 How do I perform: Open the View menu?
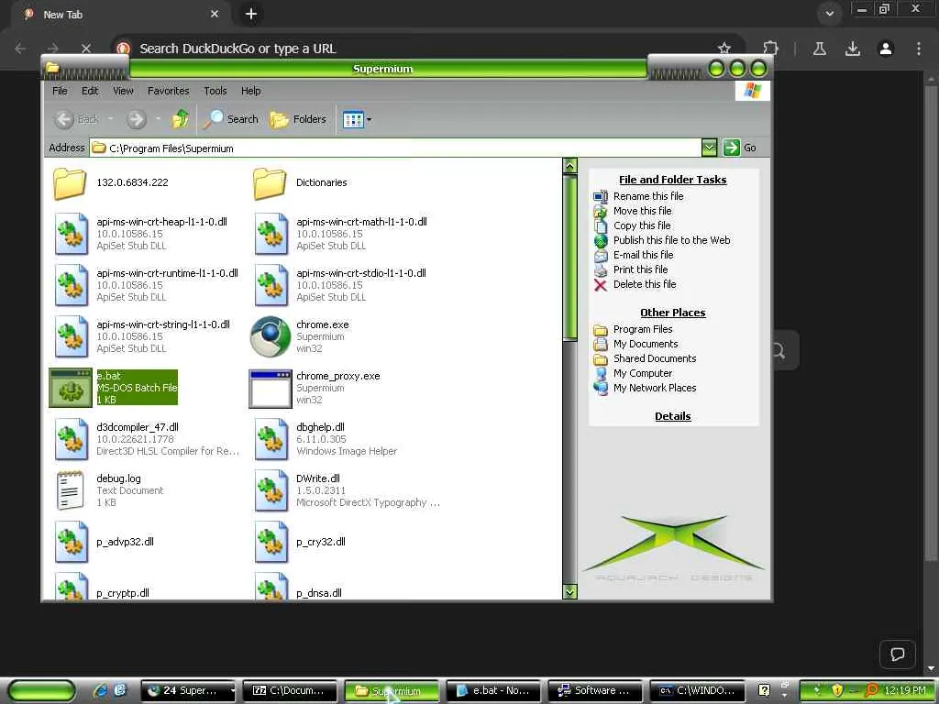(x=123, y=91)
